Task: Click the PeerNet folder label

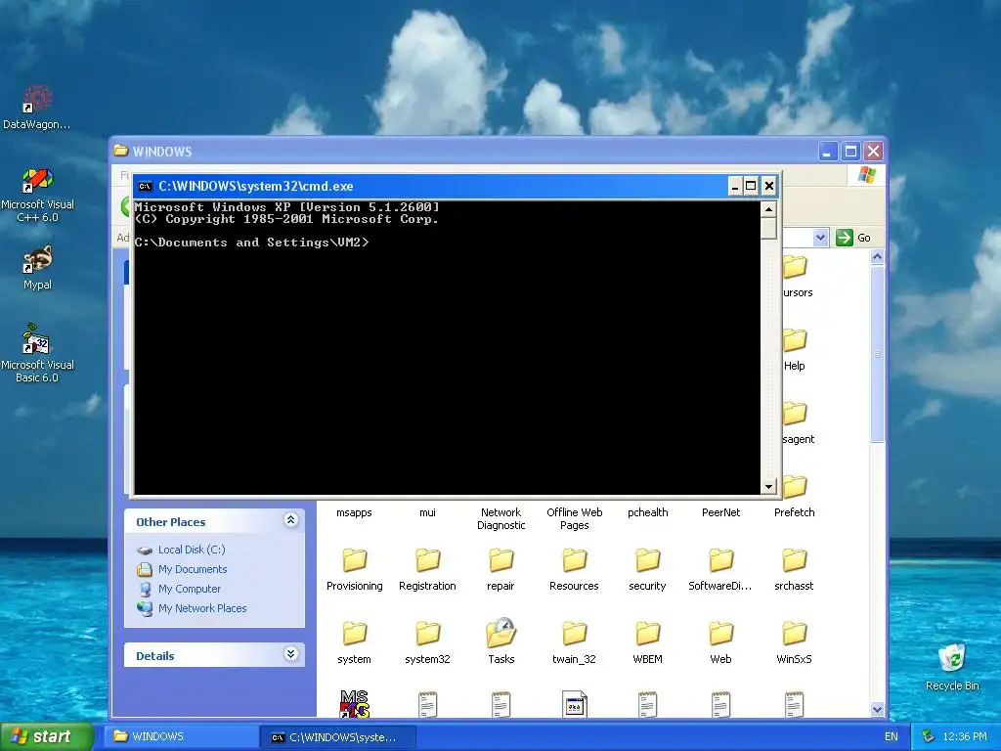Action: (x=720, y=512)
